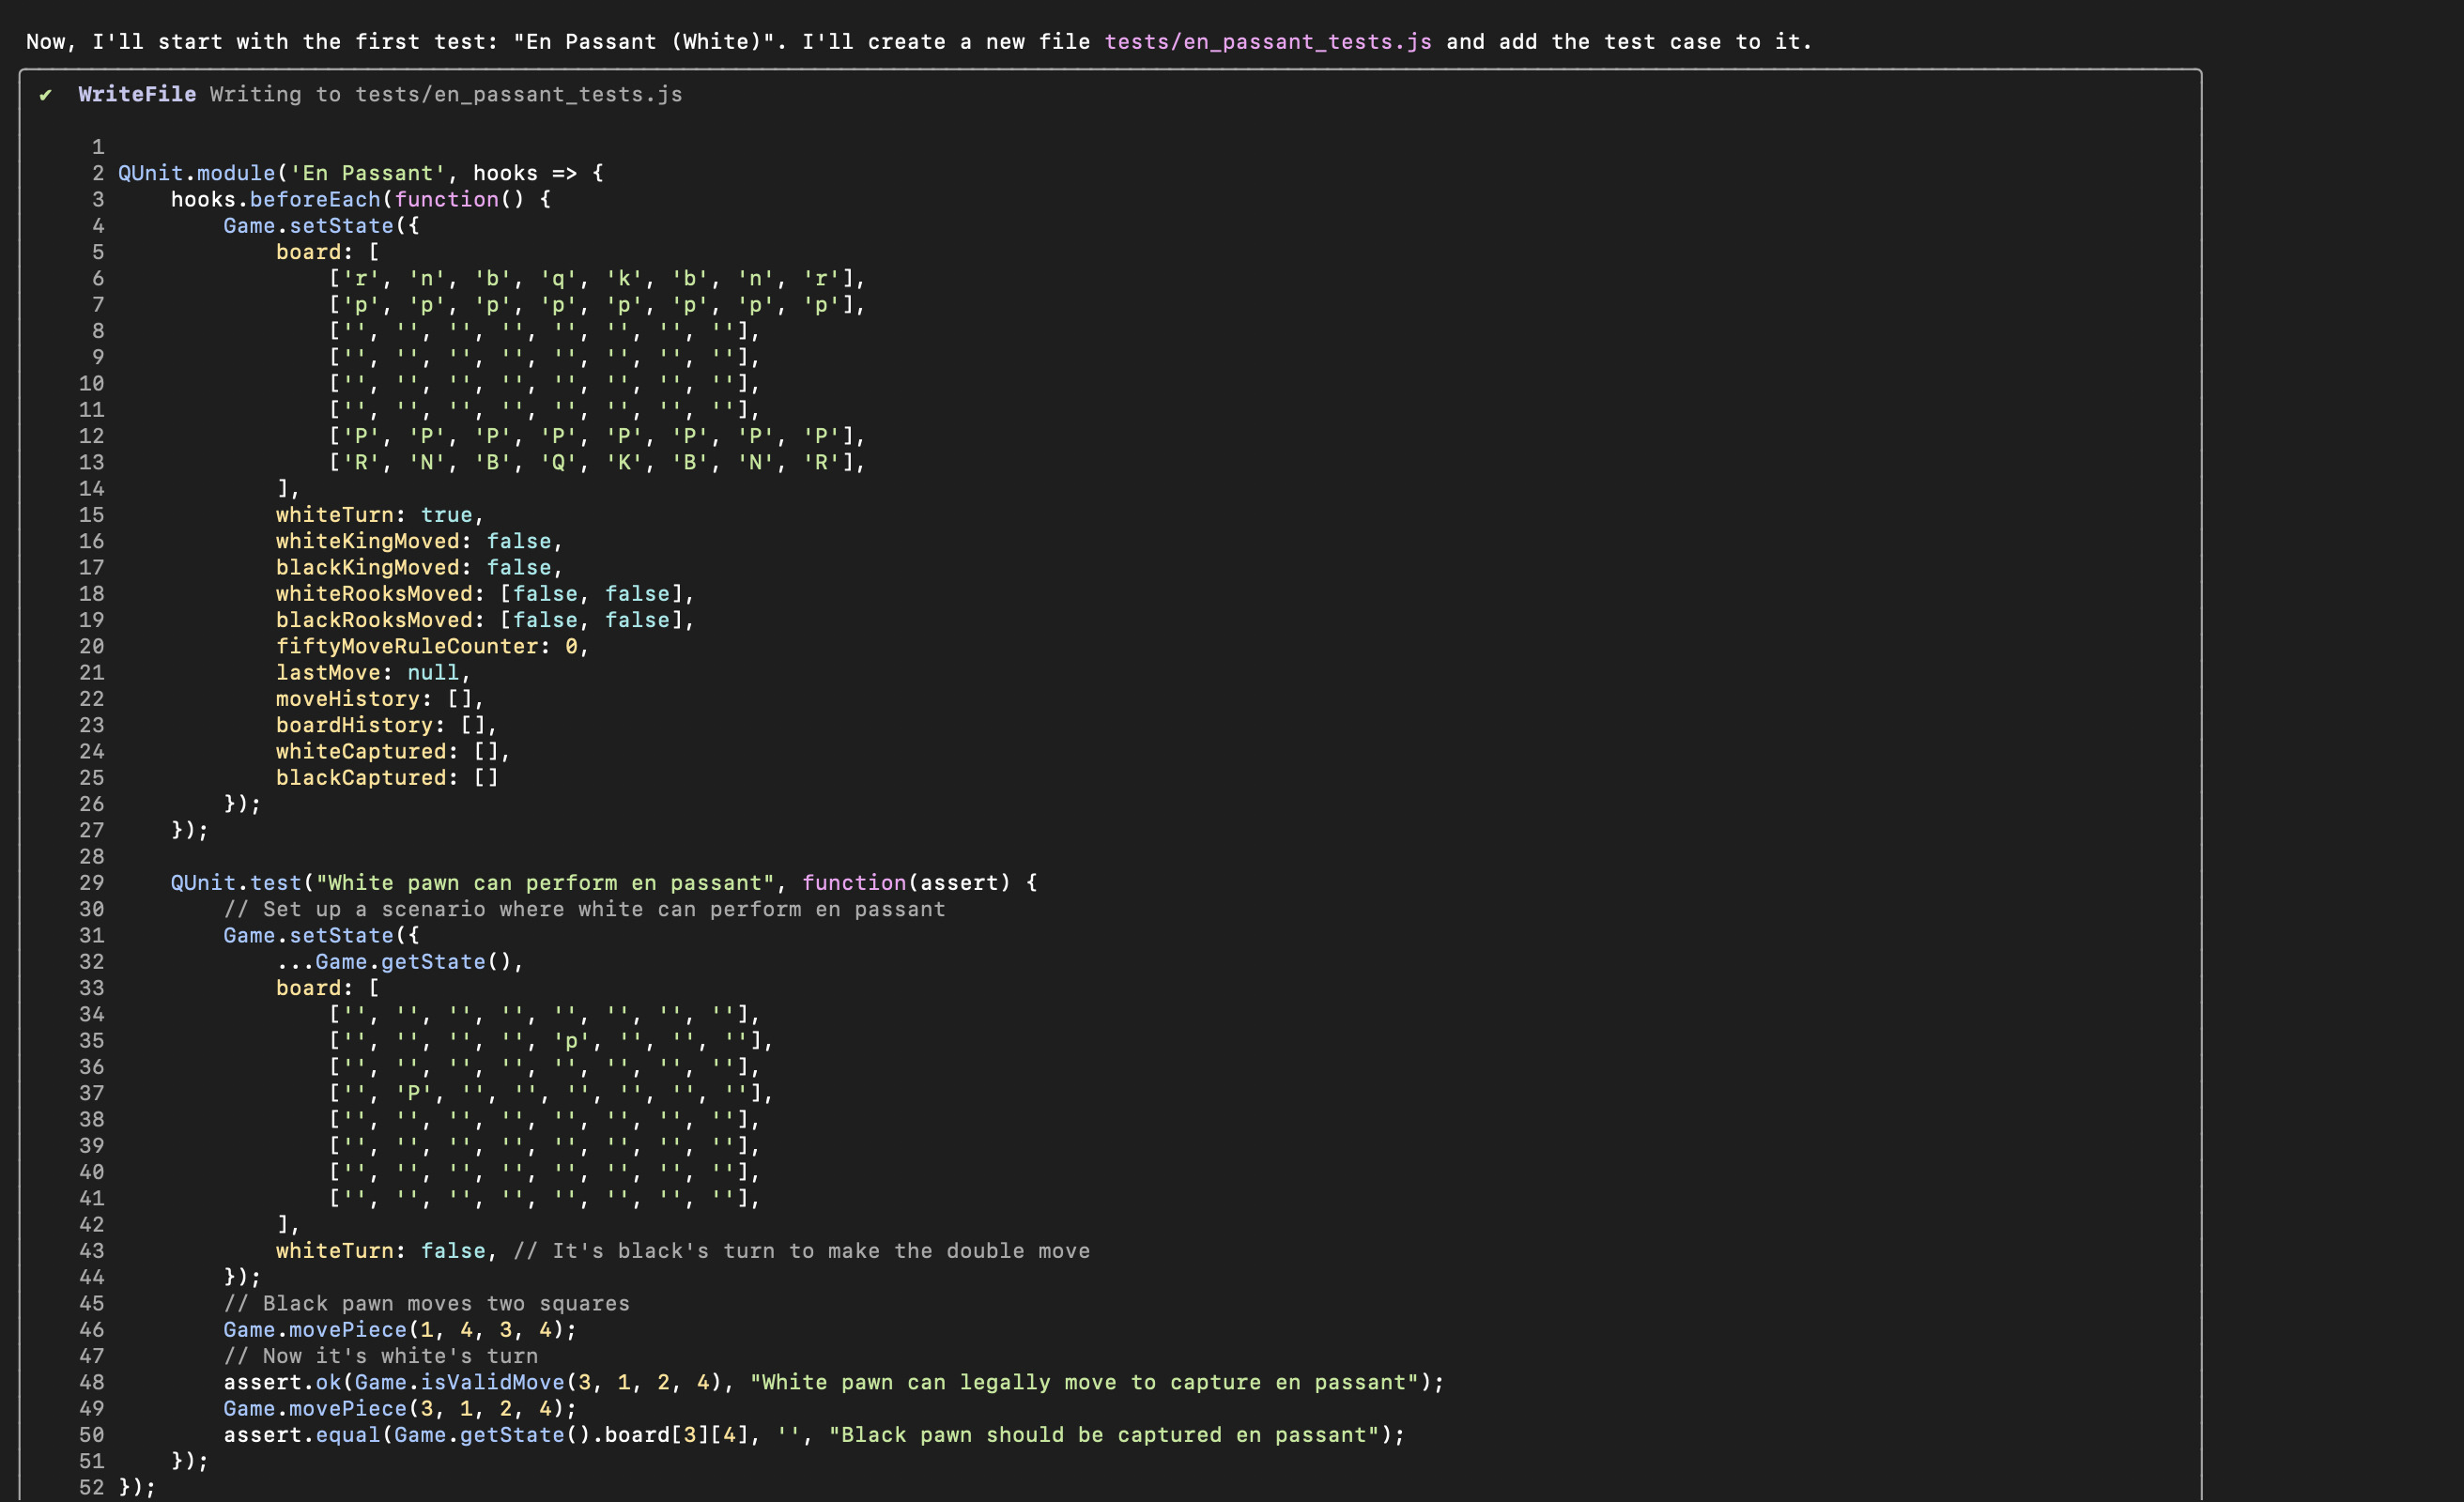Click the 'moveHistory: [],' line
Screen dimensions: 2464x1502
380,699
